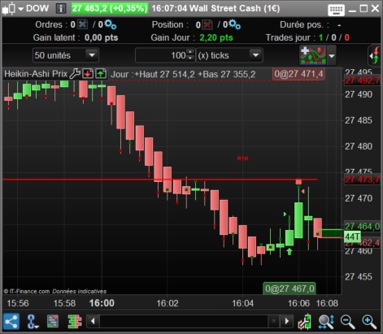Zoom out with the minus magnifier

[x=347, y=322]
